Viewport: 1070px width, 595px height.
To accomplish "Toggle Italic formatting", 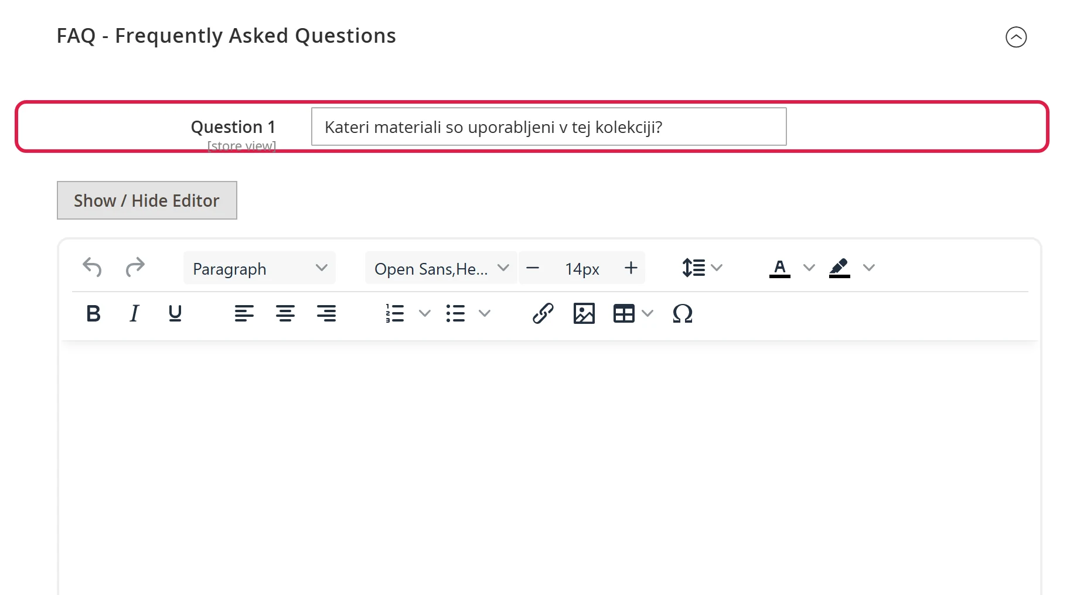I will [x=134, y=313].
